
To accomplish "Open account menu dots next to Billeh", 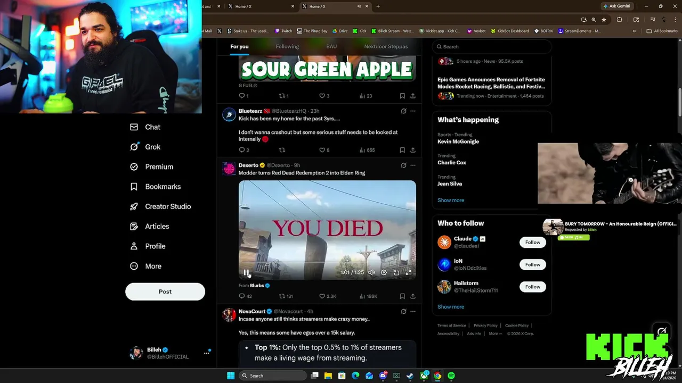I will pyautogui.click(x=206, y=353).
